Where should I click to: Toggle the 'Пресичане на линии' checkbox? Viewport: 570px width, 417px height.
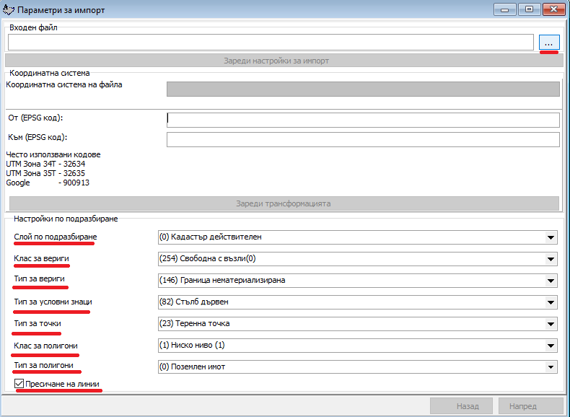tap(19, 385)
